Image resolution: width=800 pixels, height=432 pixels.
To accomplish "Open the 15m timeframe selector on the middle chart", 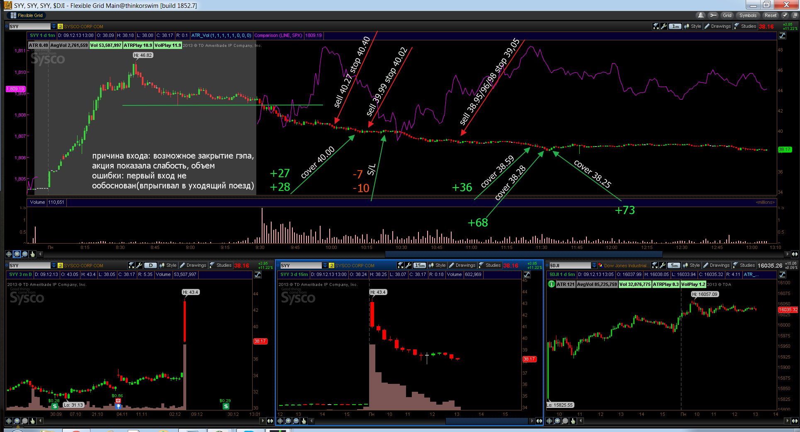I will 420,265.
